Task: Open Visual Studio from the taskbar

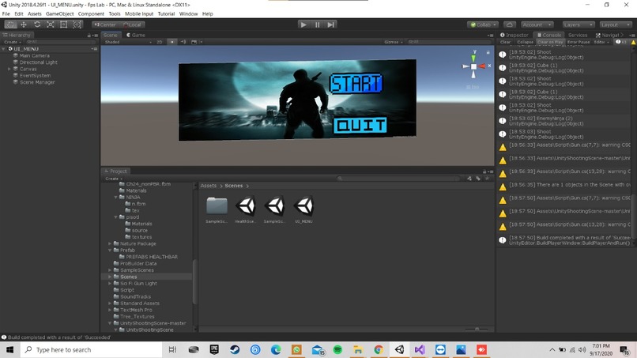Action: click(420, 349)
